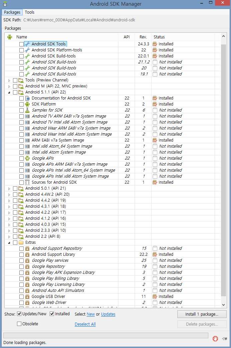Click the android robot icon in Name header

click(x=10, y=37)
